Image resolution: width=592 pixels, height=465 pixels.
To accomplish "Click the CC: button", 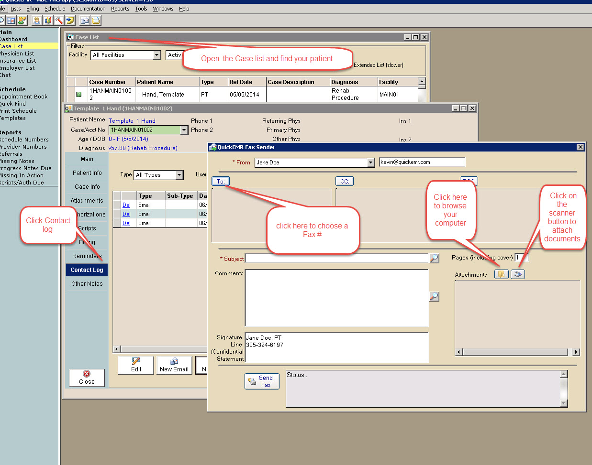I will [345, 182].
